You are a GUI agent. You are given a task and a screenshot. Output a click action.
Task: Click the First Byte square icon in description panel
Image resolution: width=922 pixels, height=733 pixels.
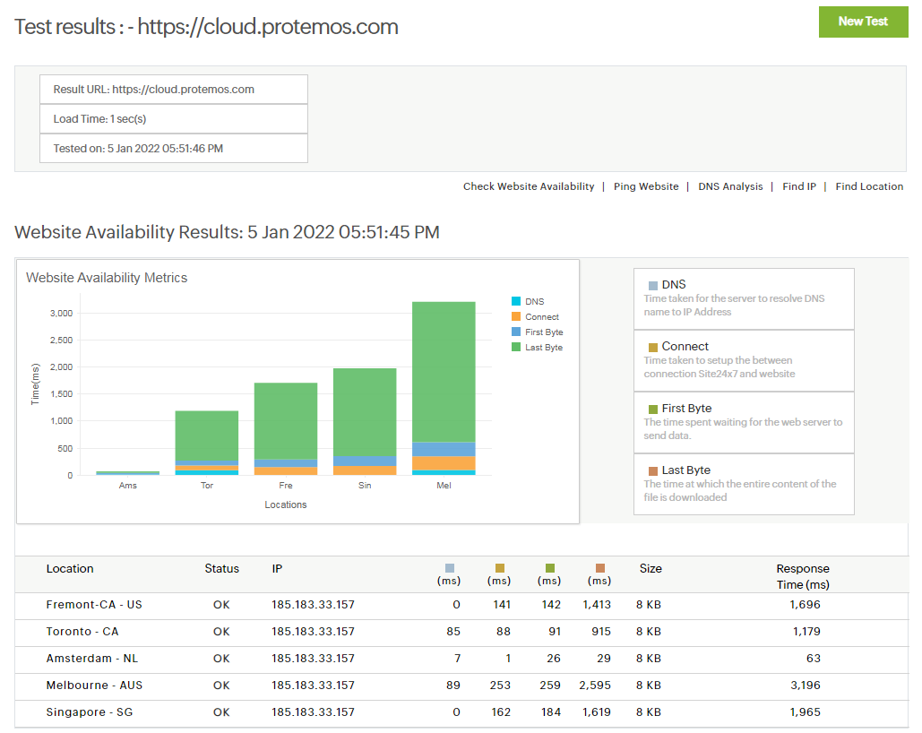(653, 410)
